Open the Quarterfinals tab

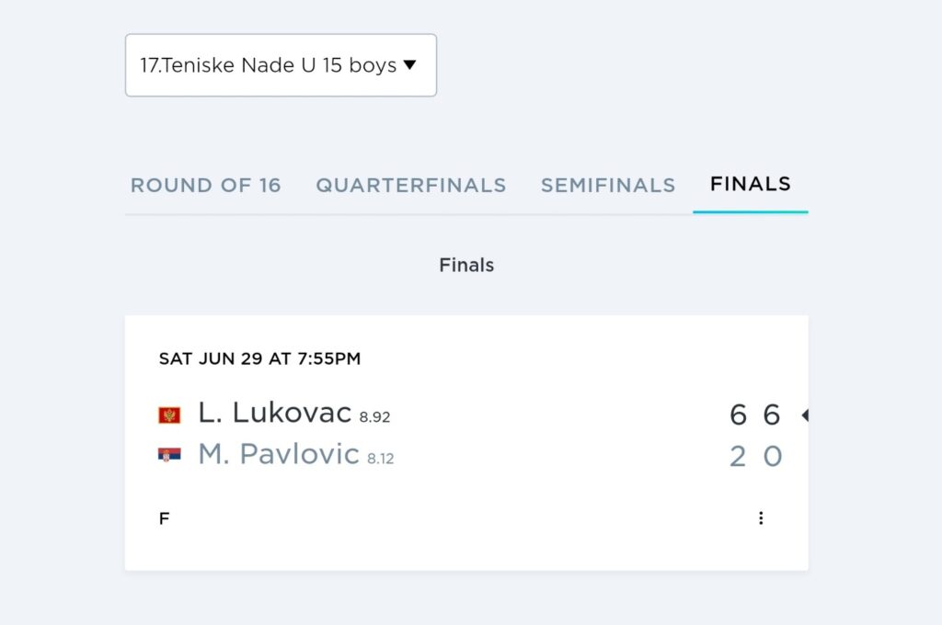(x=411, y=185)
